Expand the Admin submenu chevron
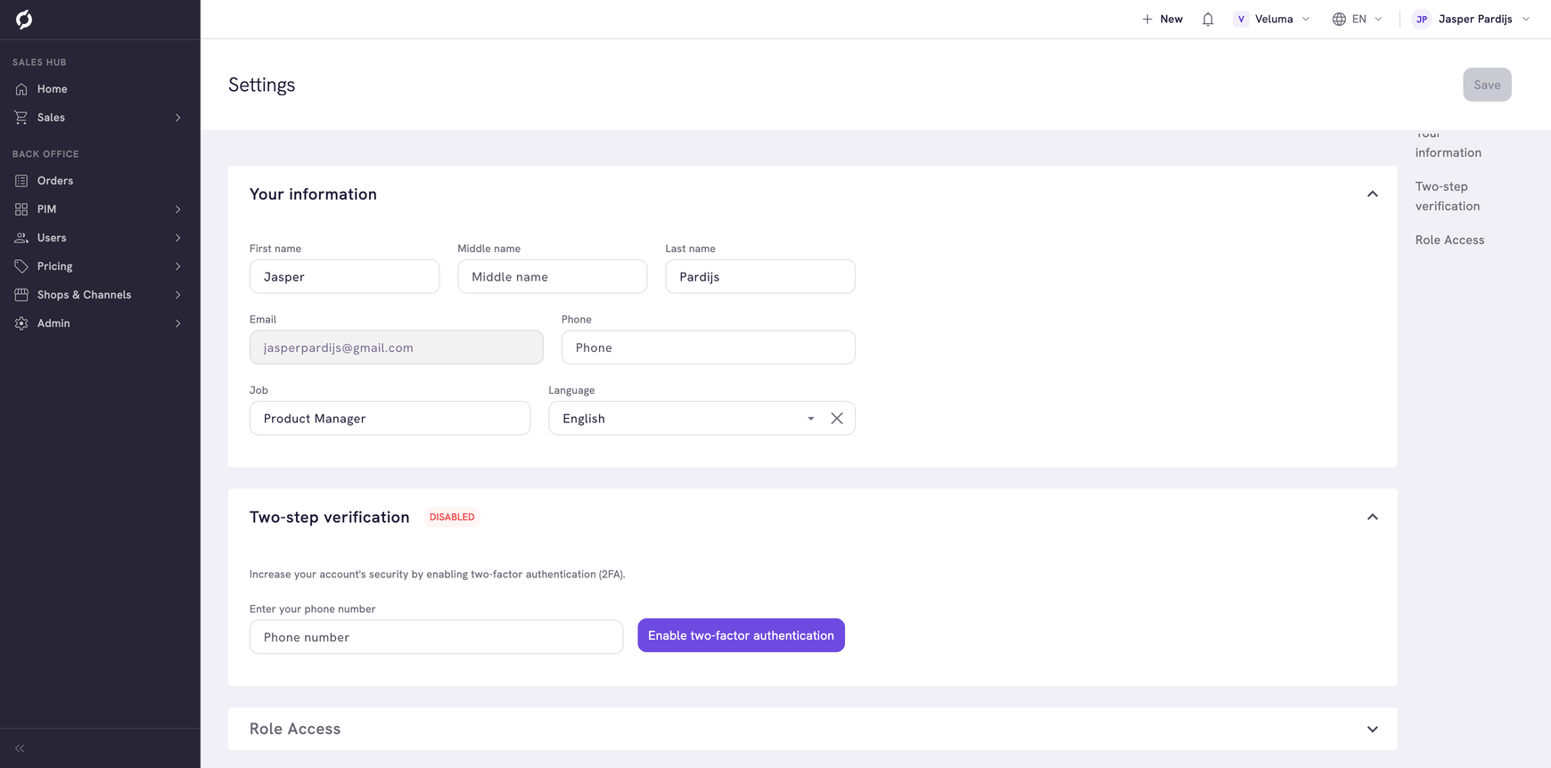 [178, 323]
